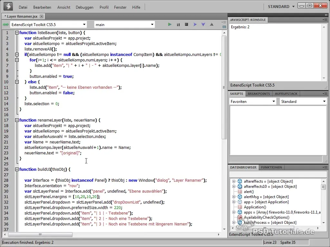Open the Debuggen menu
The height and width of the screenshot is (247, 330).
84,7
